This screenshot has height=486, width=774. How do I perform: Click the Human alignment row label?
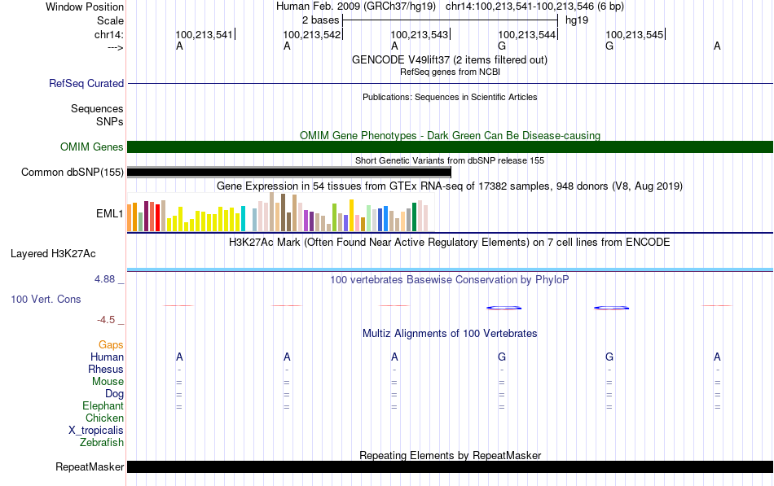(x=107, y=357)
